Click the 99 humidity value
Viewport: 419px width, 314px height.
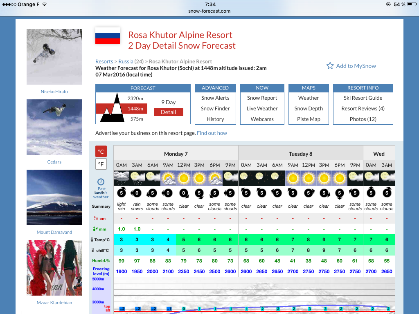121,260
